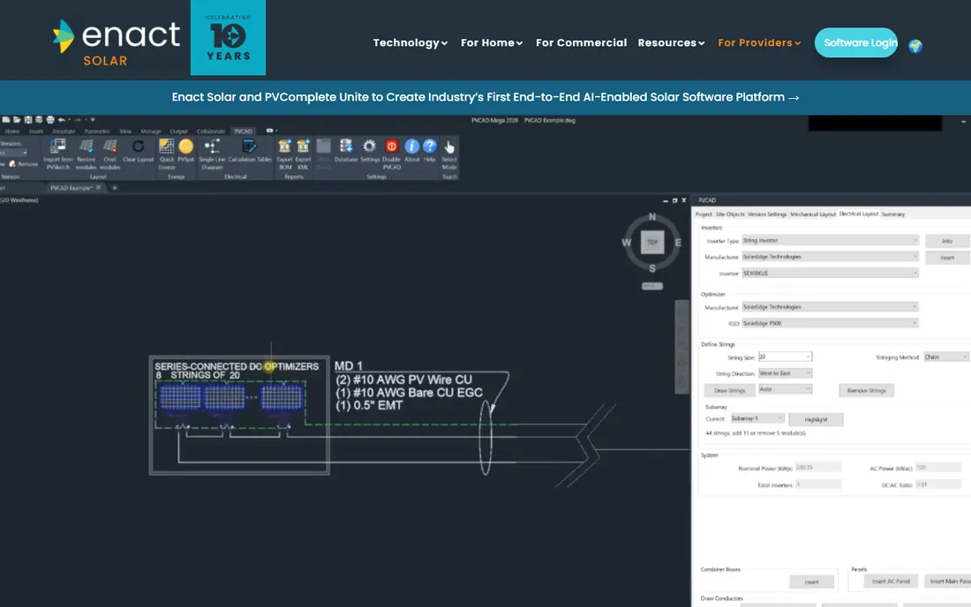Click the String Size input field
This screenshot has width=971, height=607.
785,357
